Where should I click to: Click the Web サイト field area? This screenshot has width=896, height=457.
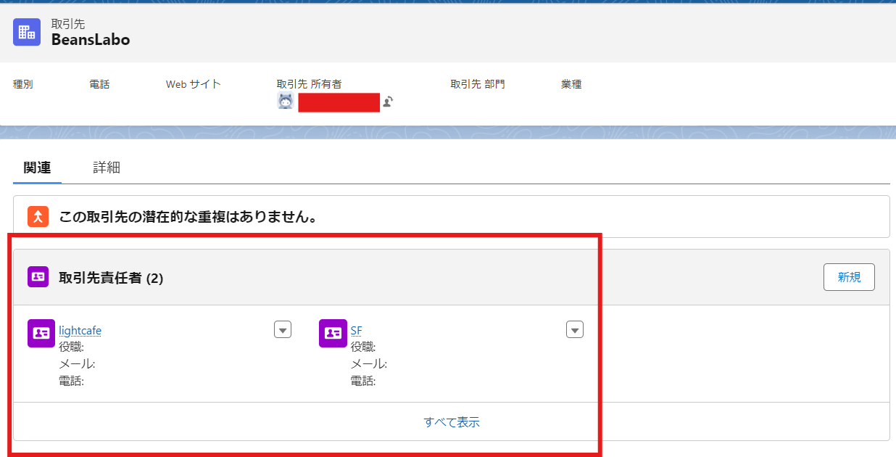click(193, 84)
